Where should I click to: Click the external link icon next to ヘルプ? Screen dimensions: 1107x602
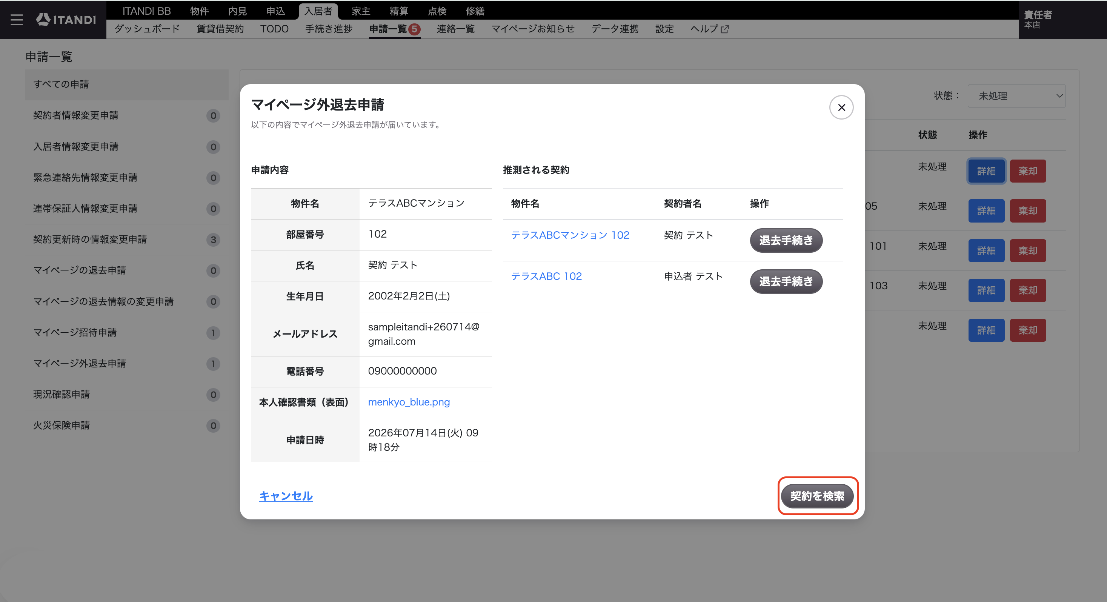pyautogui.click(x=725, y=29)
